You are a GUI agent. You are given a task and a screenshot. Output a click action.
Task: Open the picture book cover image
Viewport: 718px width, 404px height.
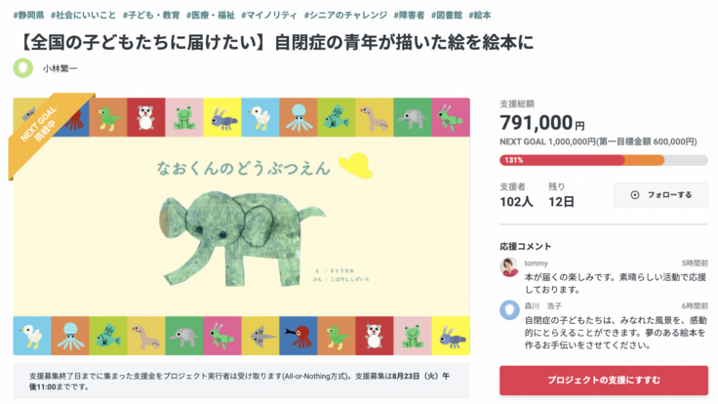tap(241, 226)
